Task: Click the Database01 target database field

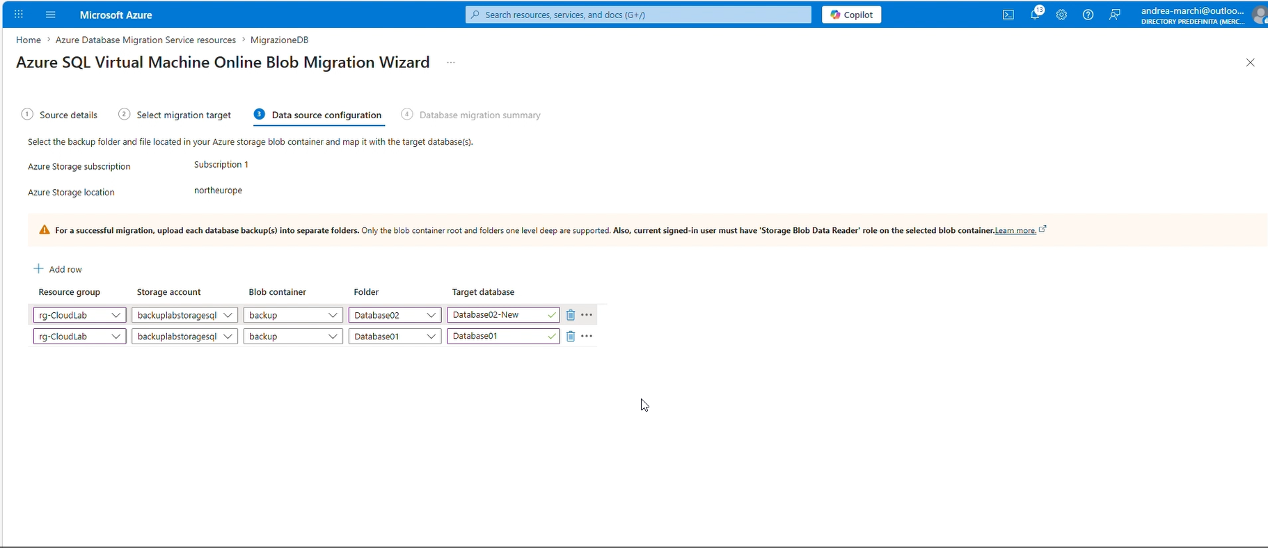Action: 496,337
